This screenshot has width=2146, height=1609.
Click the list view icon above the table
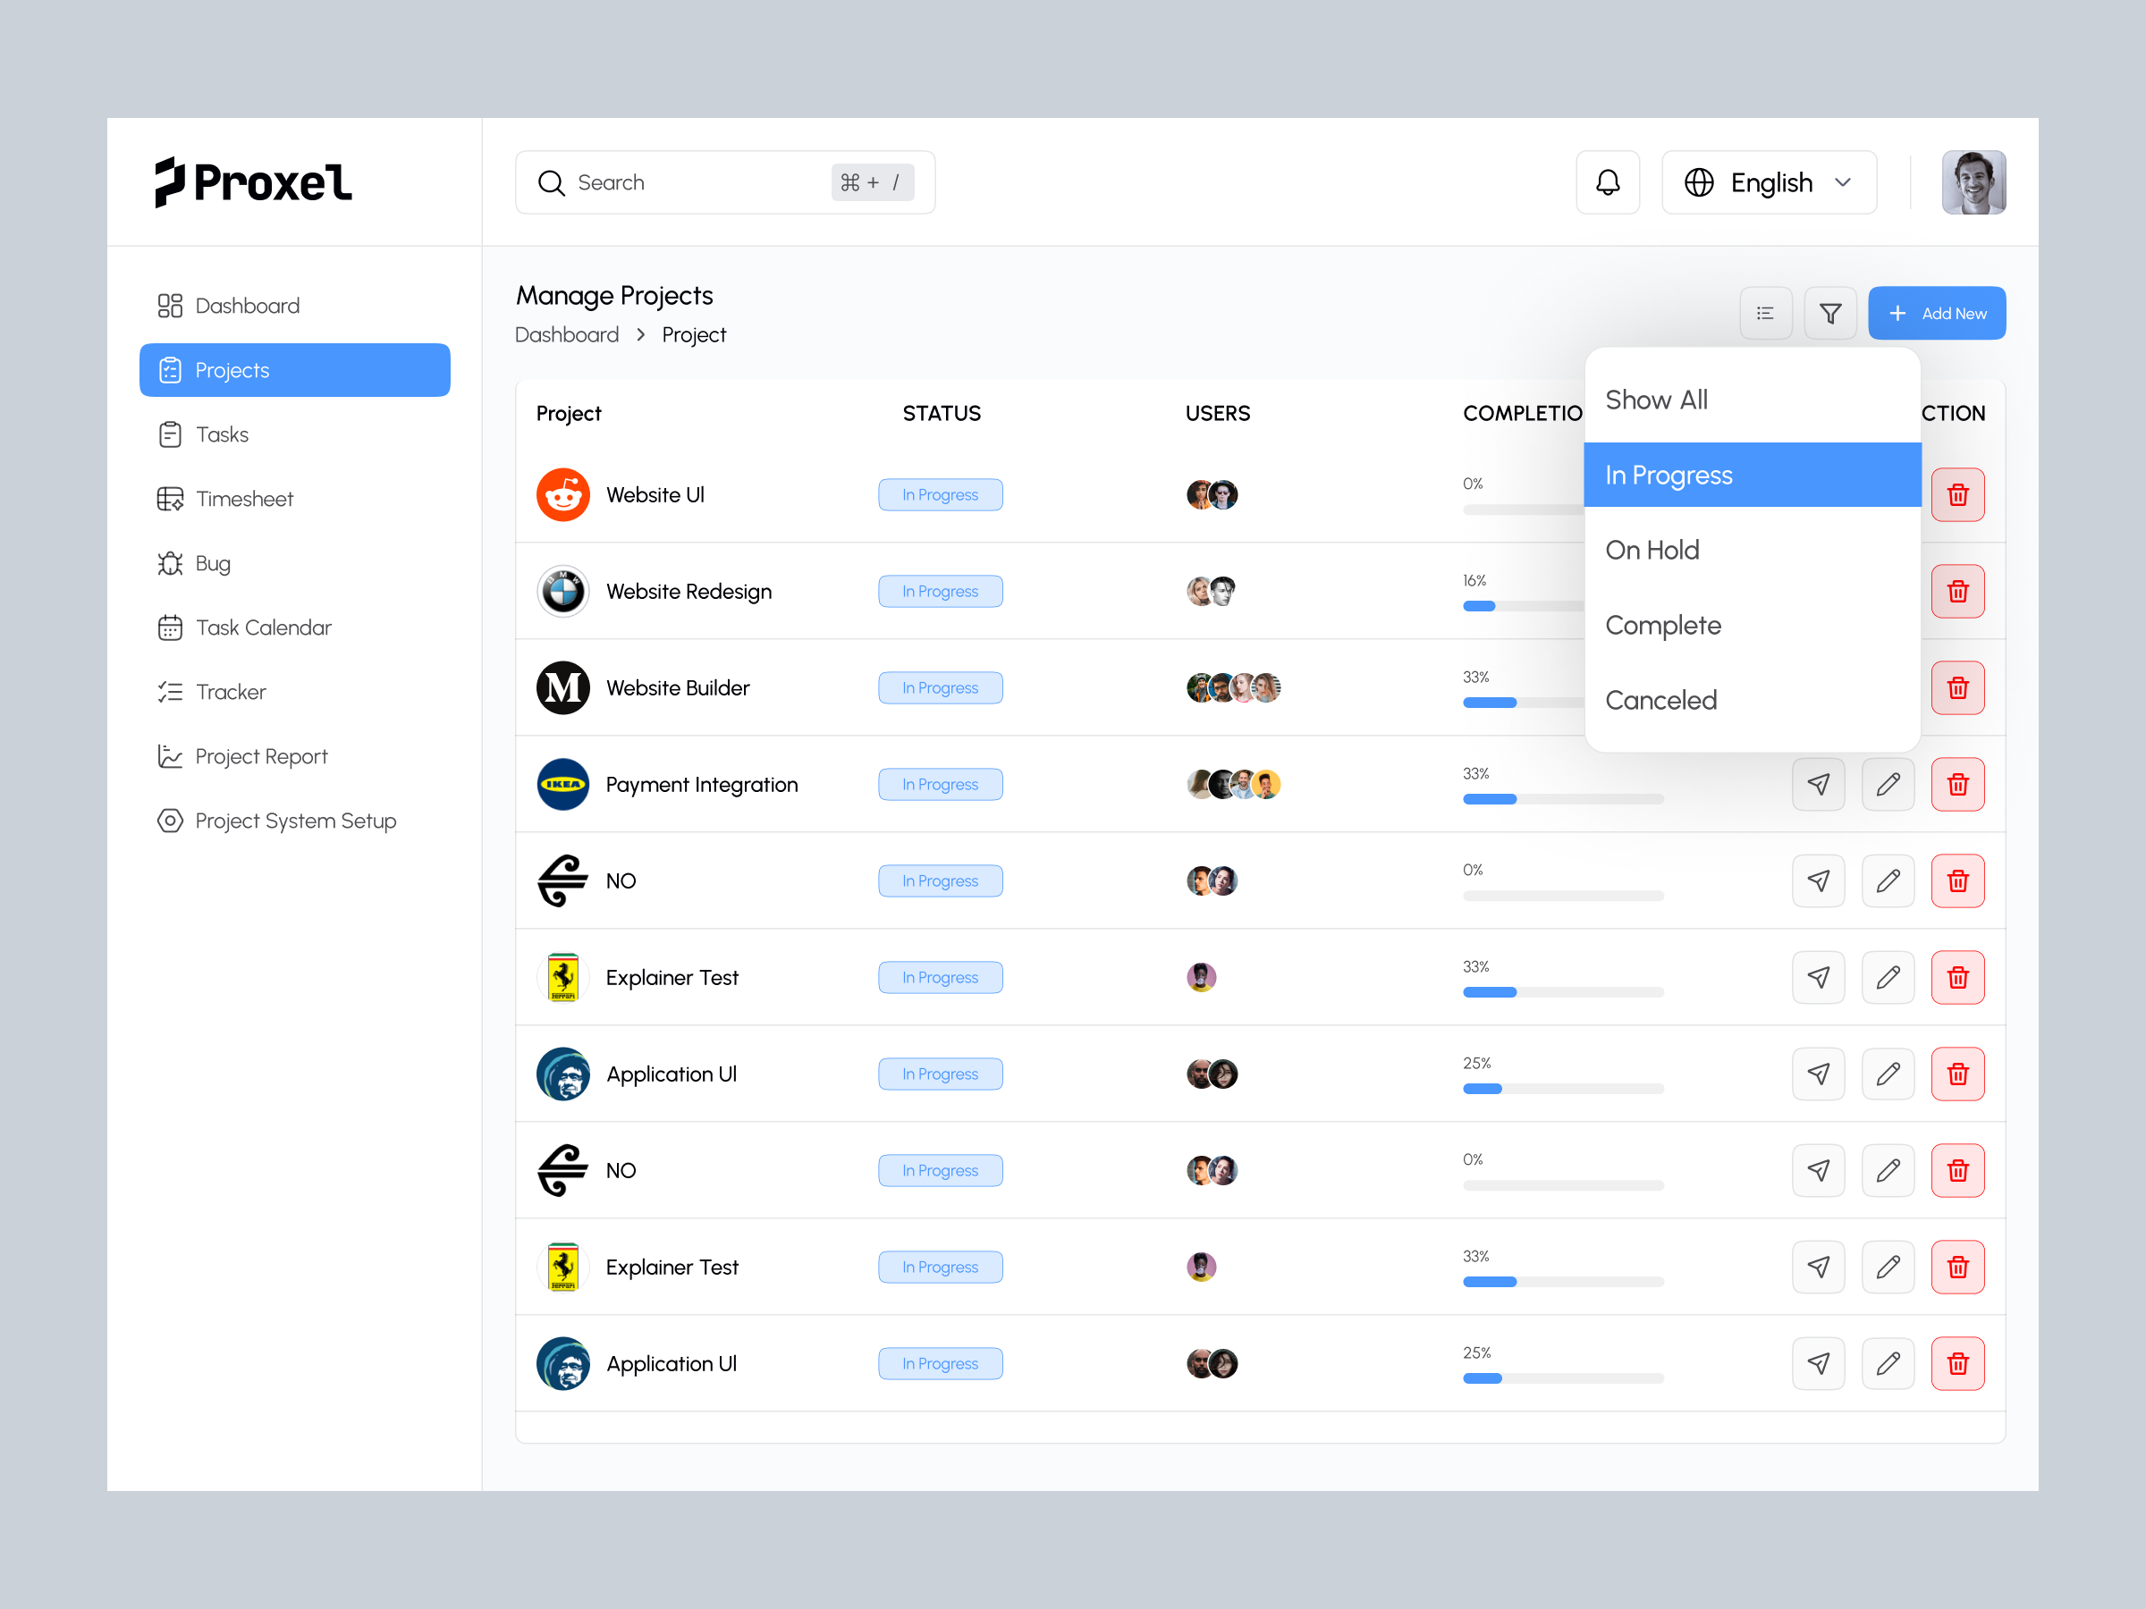click(1766, 312)
